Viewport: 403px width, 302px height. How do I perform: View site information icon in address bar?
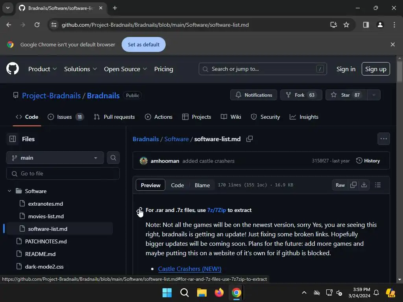(x=54, y=25)
